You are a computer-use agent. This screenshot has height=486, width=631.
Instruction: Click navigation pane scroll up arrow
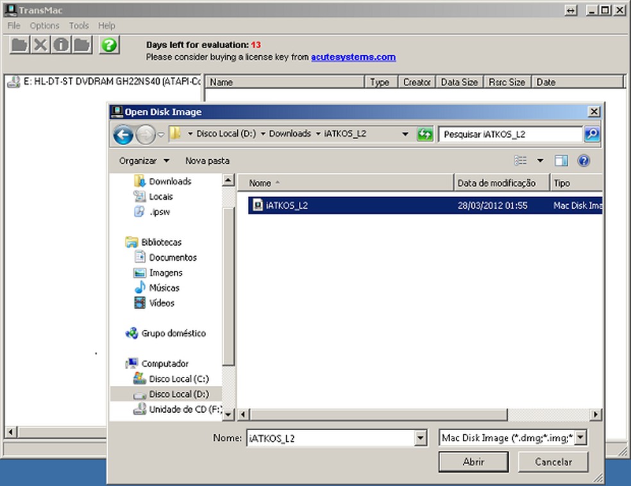coord(228,180)
